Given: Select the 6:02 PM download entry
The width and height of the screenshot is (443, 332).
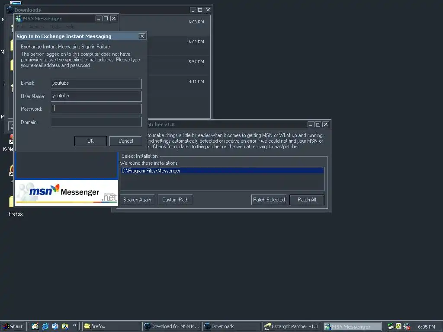Looking at the screenshot, I should [x=178, y=46].
